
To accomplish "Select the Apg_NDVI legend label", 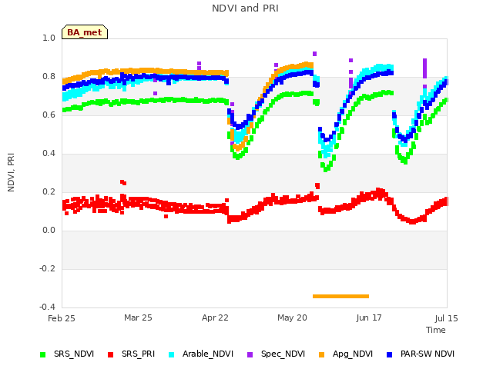I will click(x=353, y=354).
